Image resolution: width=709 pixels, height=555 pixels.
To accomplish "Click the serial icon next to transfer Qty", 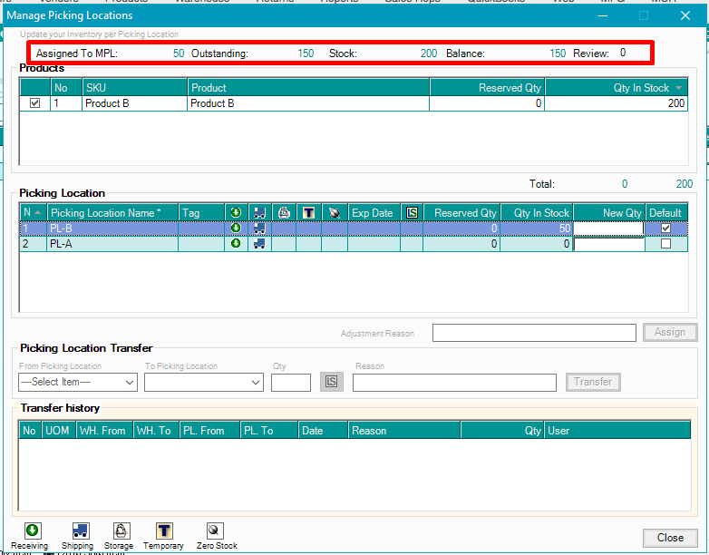I will (x=332, y=383).
